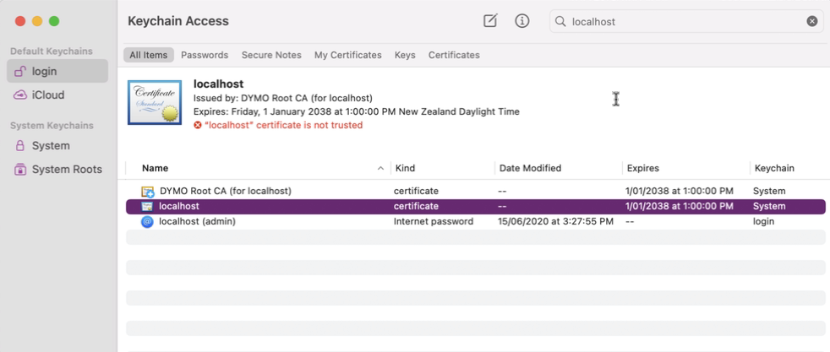
Task: Clear the localhost search text
Action: (x=812, y=21)
